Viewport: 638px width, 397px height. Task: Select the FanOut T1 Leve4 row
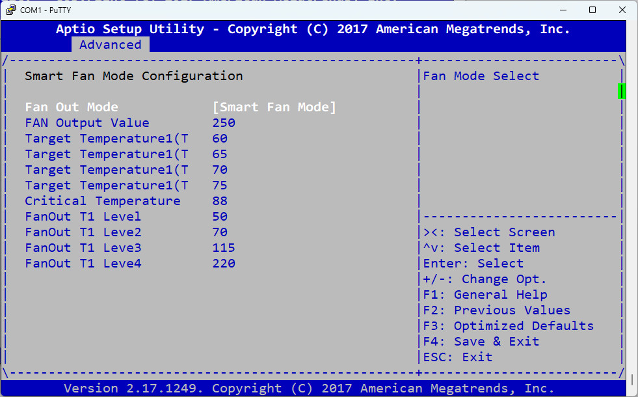point(130,263)
